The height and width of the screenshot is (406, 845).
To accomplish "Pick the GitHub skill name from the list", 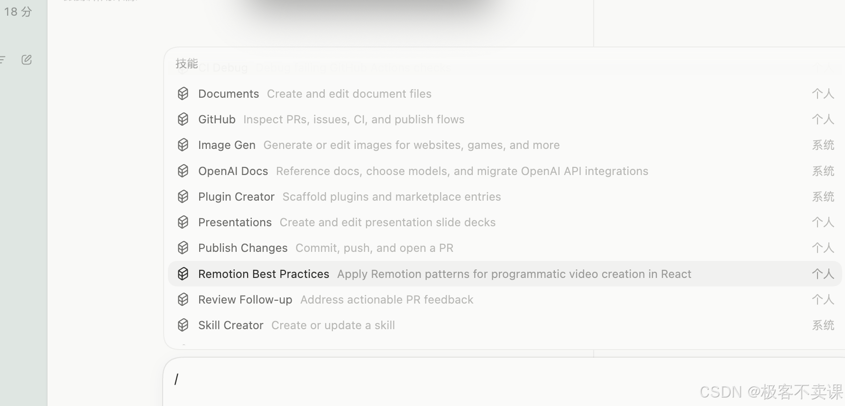I will 217,120.
